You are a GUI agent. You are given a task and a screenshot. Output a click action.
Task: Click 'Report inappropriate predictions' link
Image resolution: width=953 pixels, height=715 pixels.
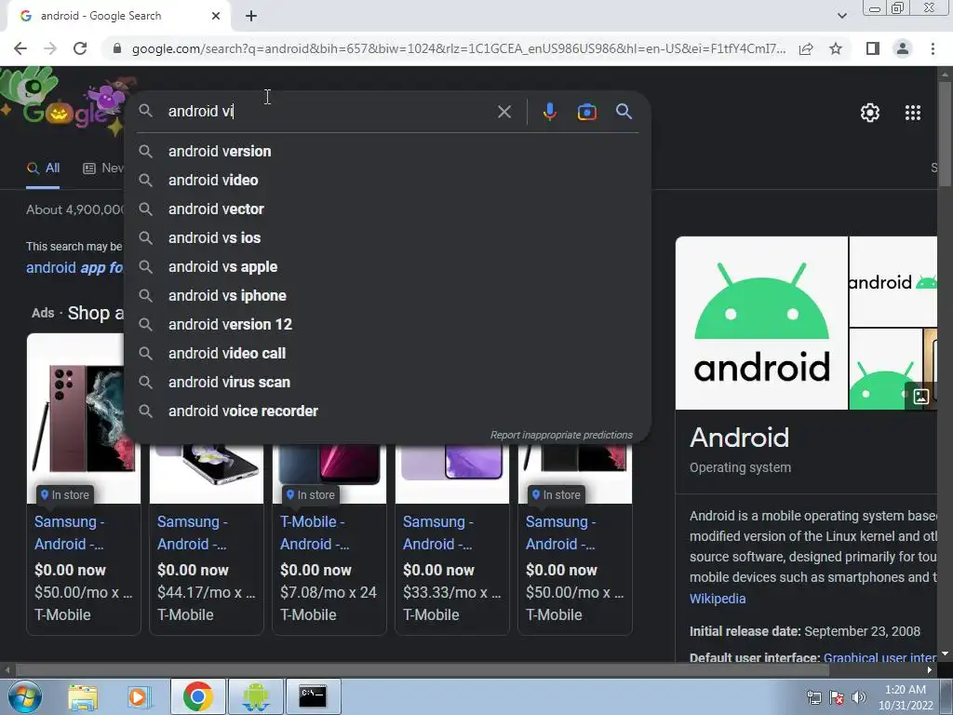pyautogui.click(x=561, y=436)
